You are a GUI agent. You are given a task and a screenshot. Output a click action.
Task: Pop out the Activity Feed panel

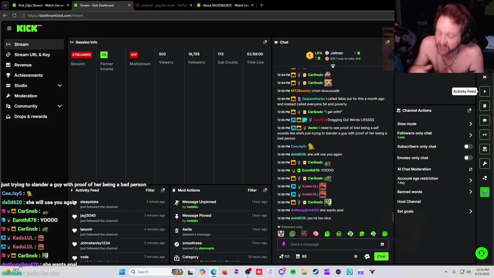[x=162, y=190]
